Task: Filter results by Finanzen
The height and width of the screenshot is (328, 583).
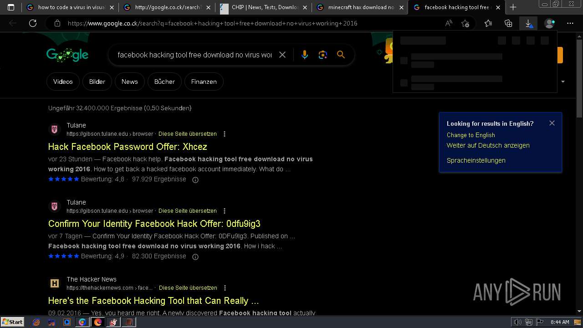Action: click(204, 82)
